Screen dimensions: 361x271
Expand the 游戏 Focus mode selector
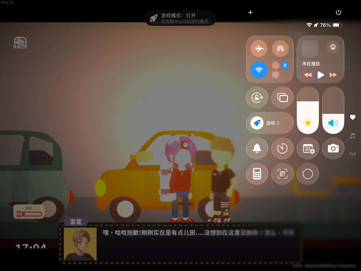(x=269, y=123)
